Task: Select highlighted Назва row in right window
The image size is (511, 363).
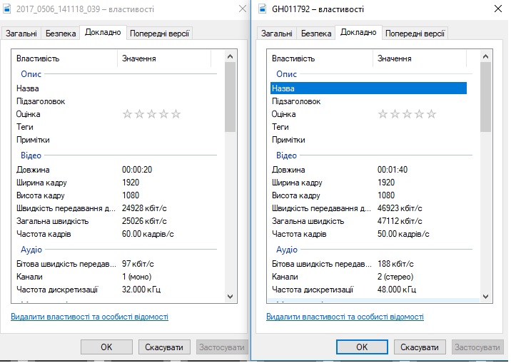Action: [368, 88]
